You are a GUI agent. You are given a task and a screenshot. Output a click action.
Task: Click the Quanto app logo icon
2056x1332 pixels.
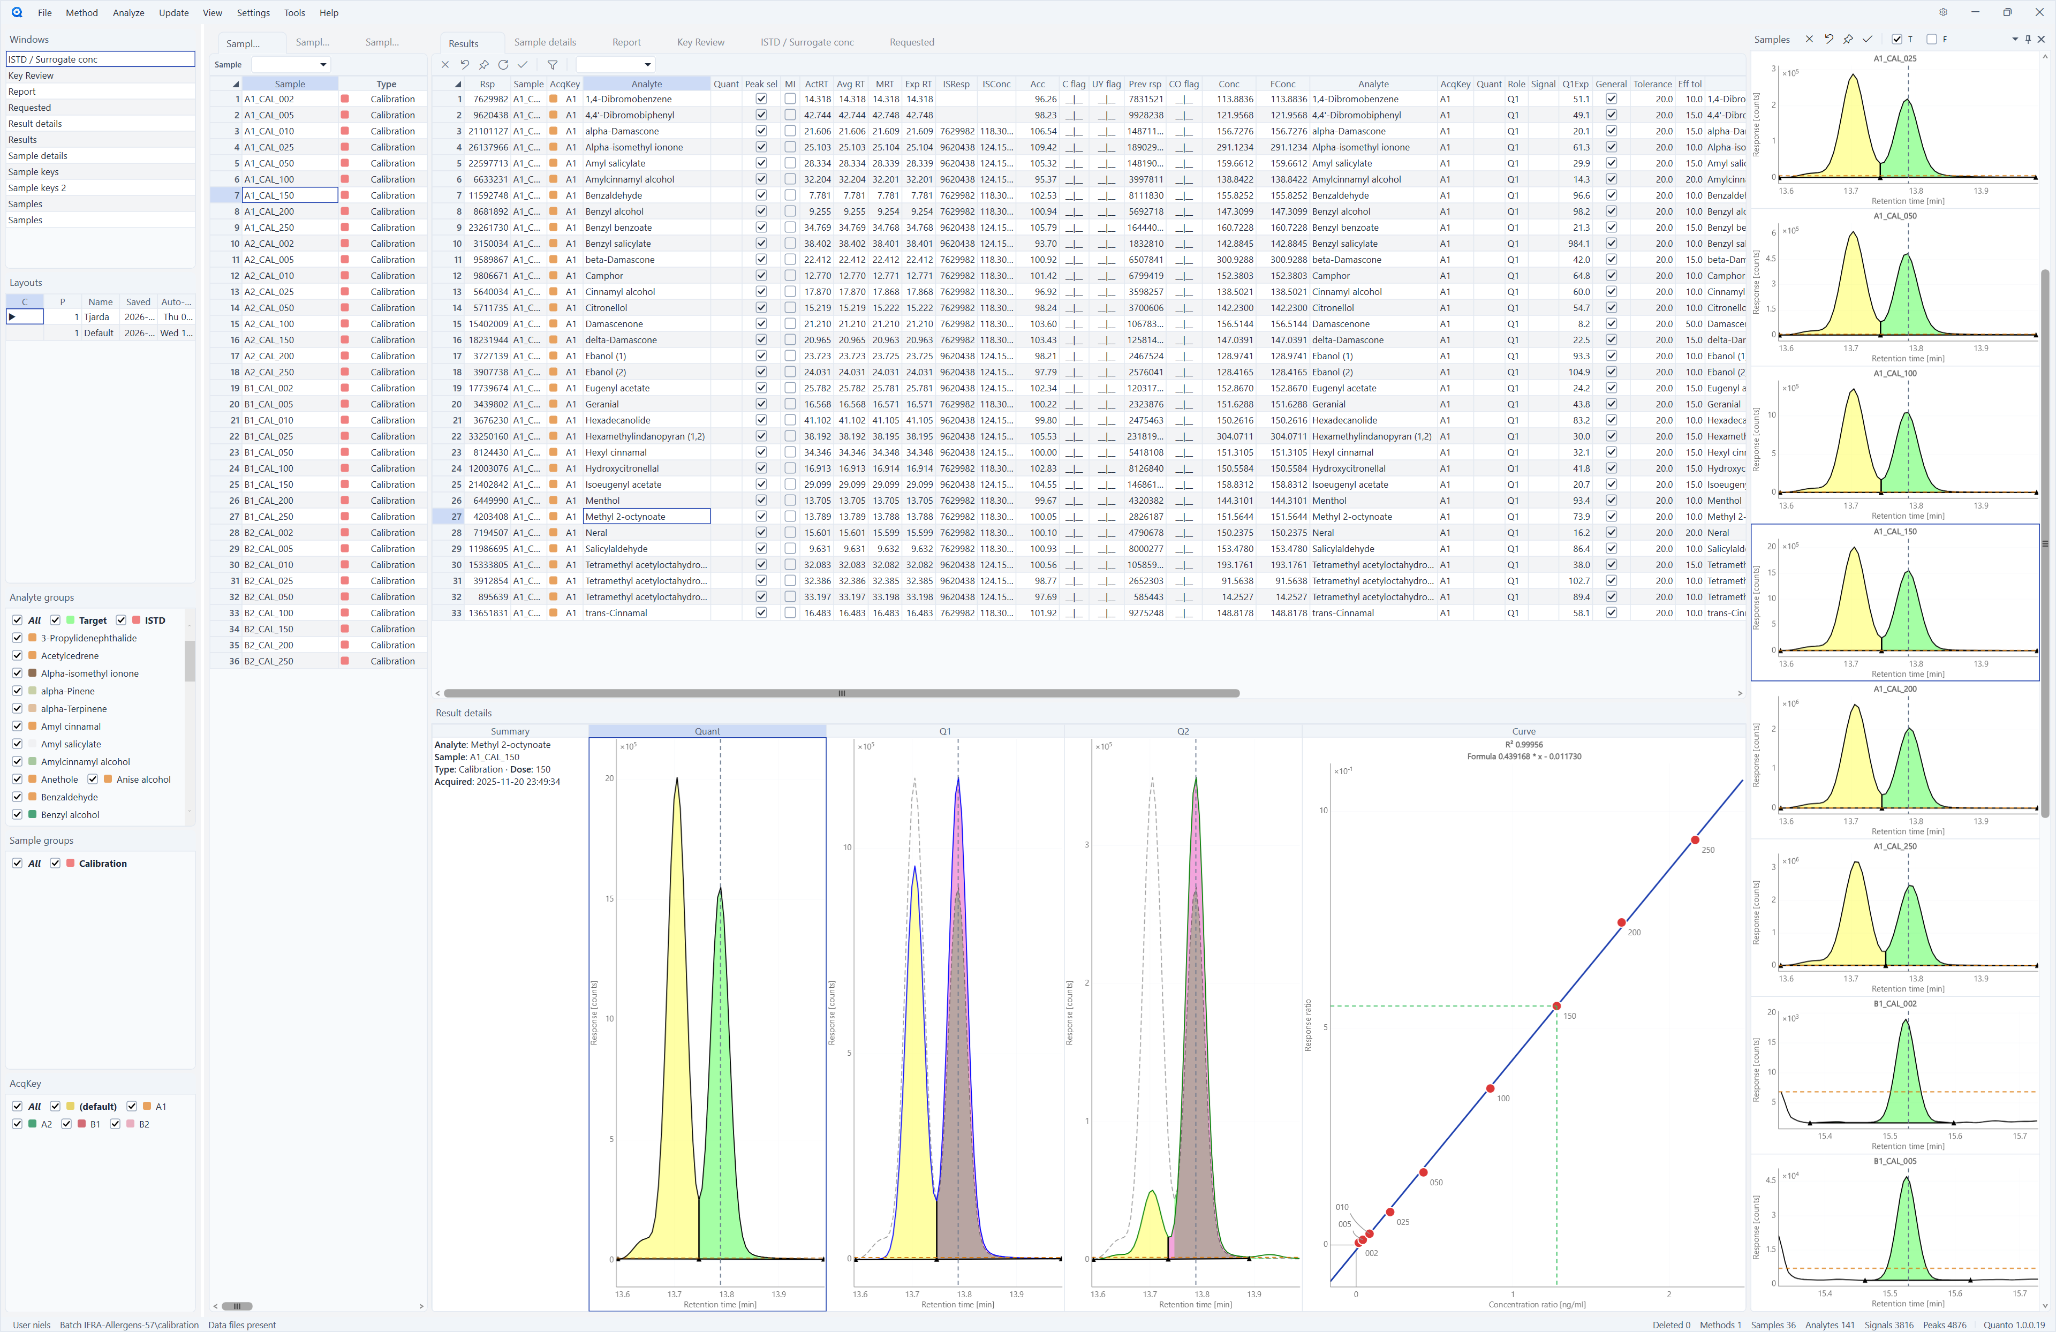click(x=17, y=12)
